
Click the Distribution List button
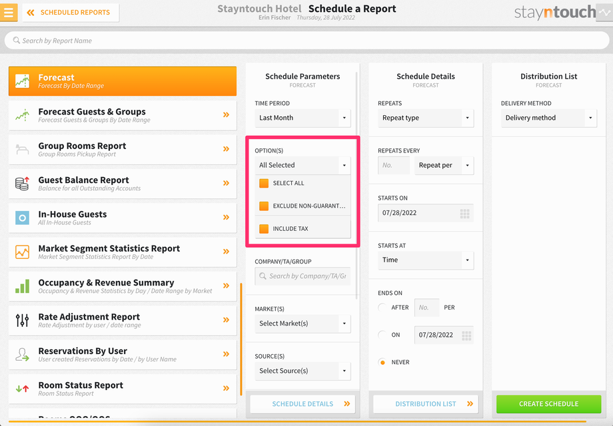(426, 404)
